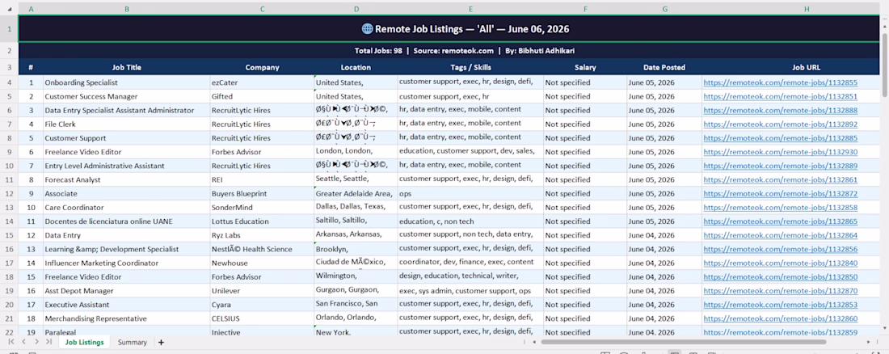Open the Summary sheet tab
Image resolution: width=889 pixels, height=354 pixels.
(x=132, y=342)
